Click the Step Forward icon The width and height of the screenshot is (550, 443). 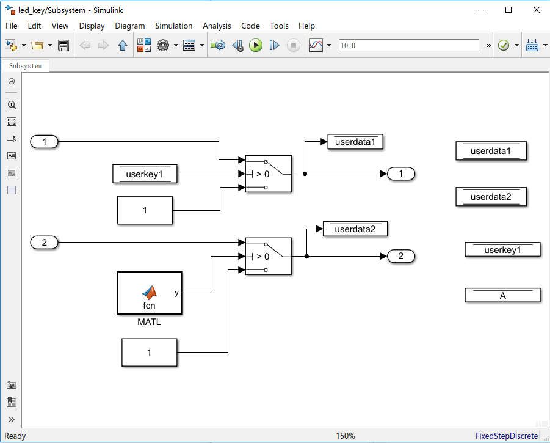(274, 45)
